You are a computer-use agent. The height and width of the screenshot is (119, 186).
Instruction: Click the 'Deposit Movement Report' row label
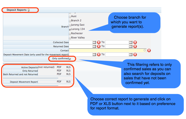point(24,82)
